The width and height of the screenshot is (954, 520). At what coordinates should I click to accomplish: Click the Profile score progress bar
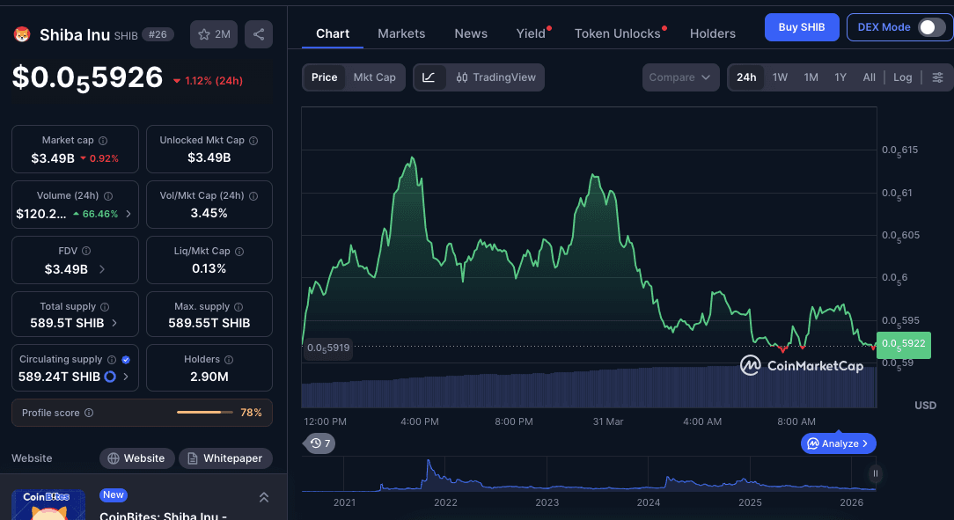point(204,413)
